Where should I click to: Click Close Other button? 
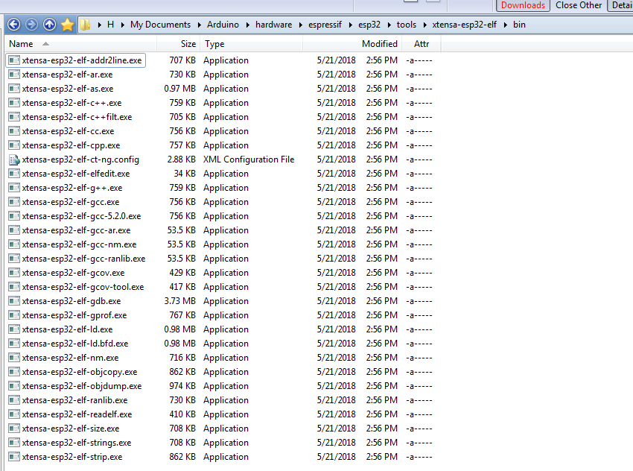pos(579,5)
